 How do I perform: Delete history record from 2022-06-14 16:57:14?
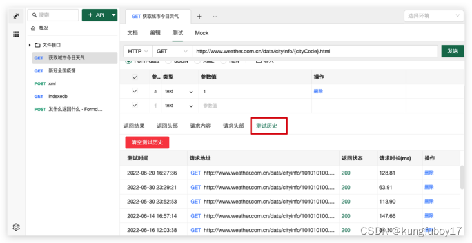[429, 216]
